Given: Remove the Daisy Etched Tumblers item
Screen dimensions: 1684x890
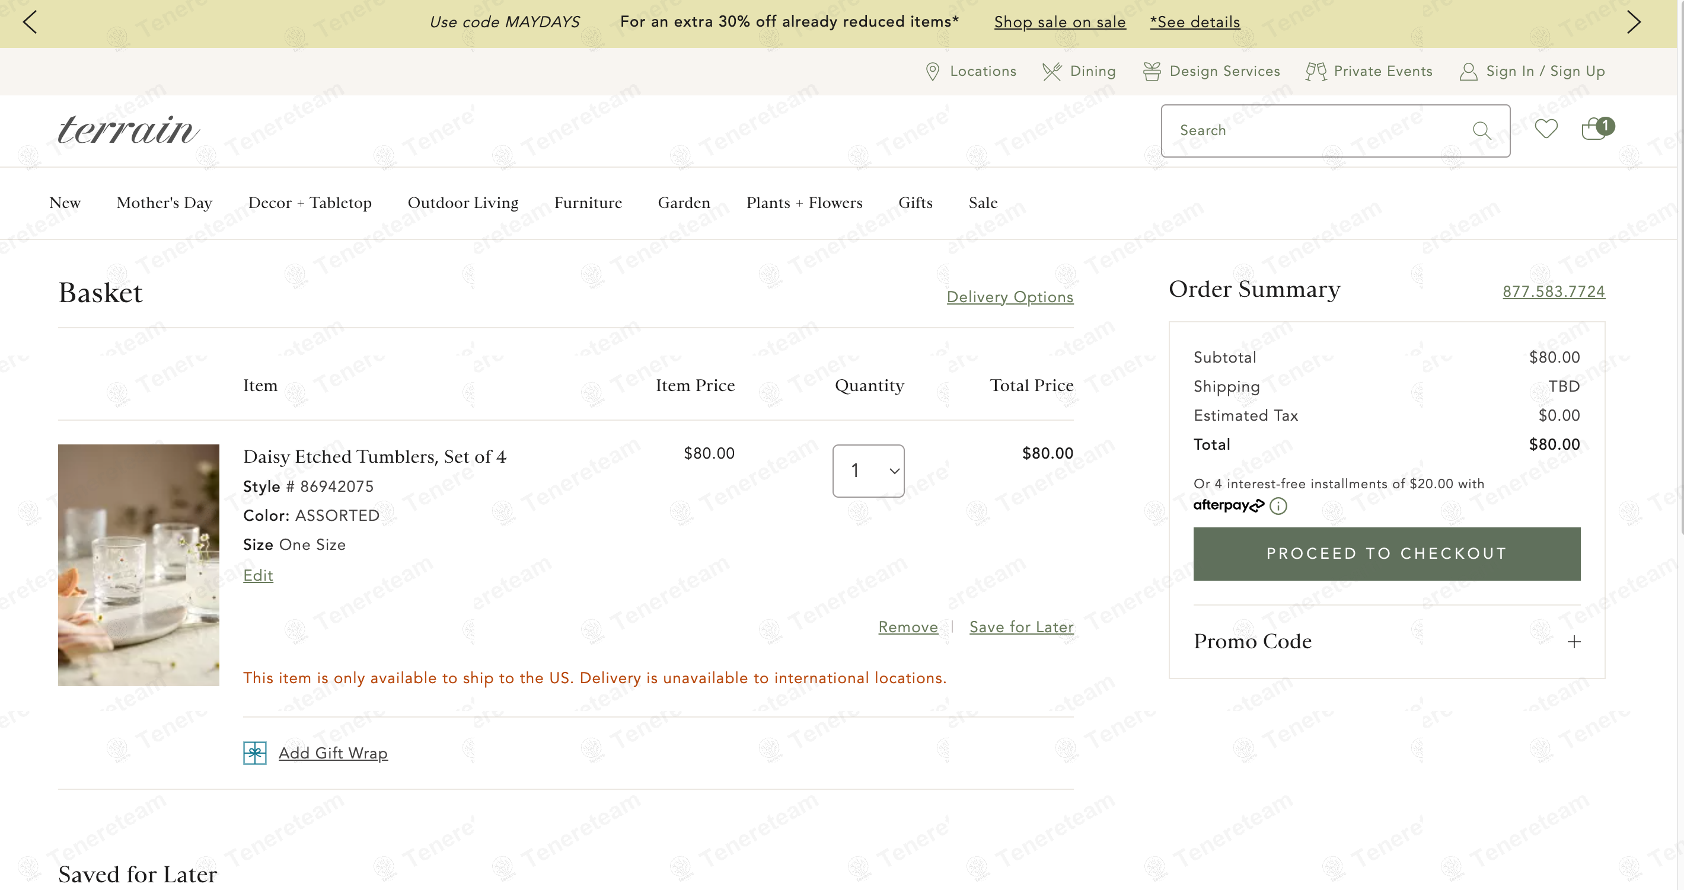Looking at the screenshot, I should click(907, 628).
